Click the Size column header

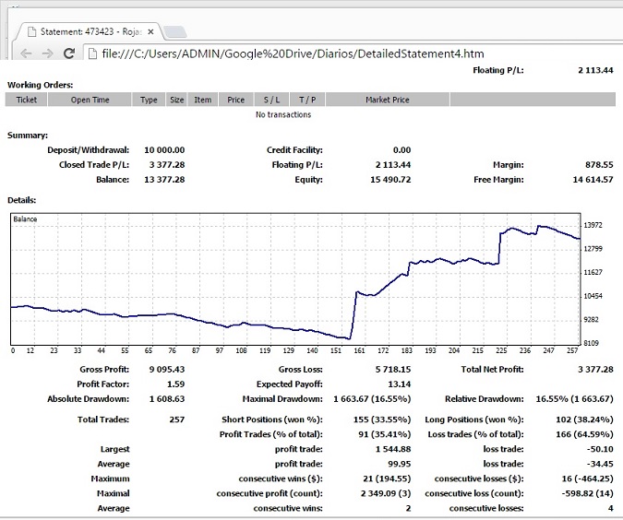tap(176, 100)
